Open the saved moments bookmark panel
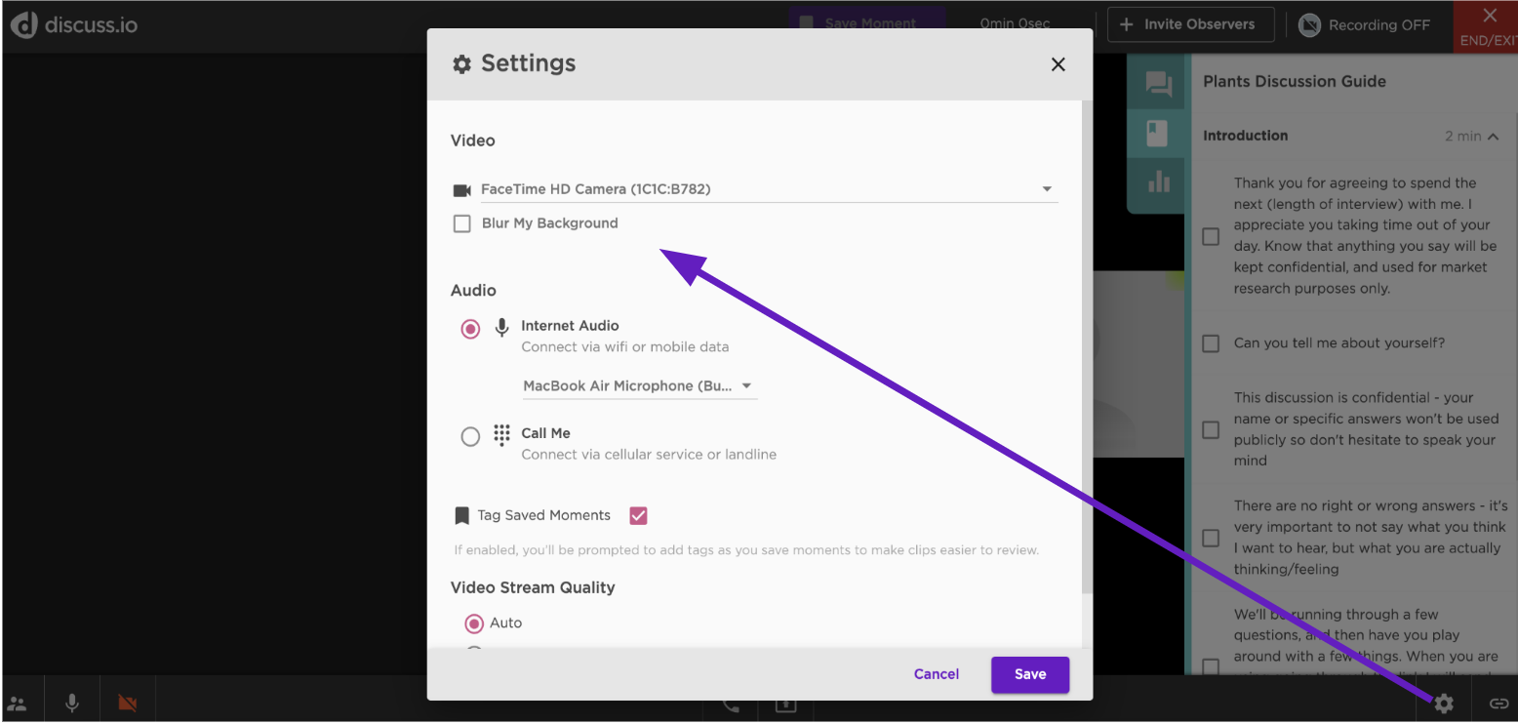Screen dimensions: 1518x724 pyautogui.click(x=1157, y=133)
